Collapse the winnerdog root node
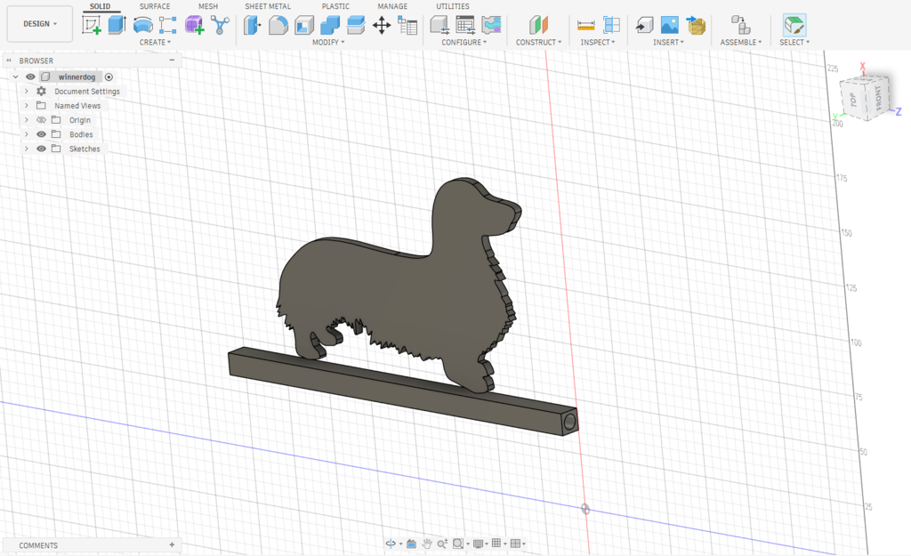 (x=16, y=77)
